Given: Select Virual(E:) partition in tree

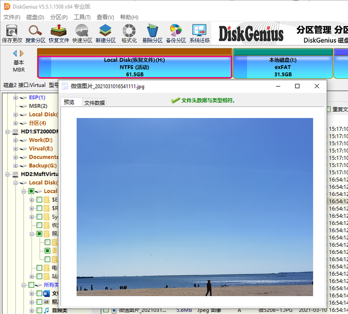Looking at the screenshot, I should coord(41,149).
